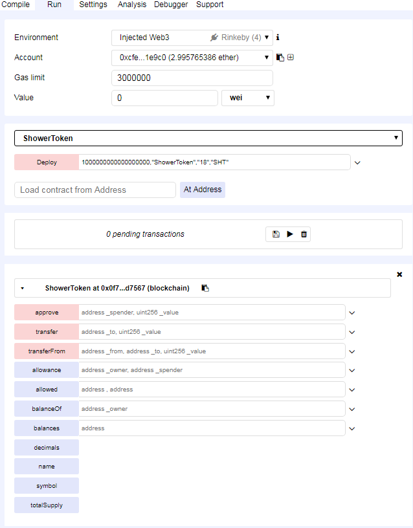
Task: Expand the transferFrom function parameters
Action: 352,351
